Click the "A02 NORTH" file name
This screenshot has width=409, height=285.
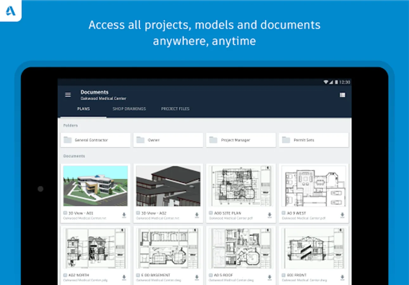coord(79,275)
